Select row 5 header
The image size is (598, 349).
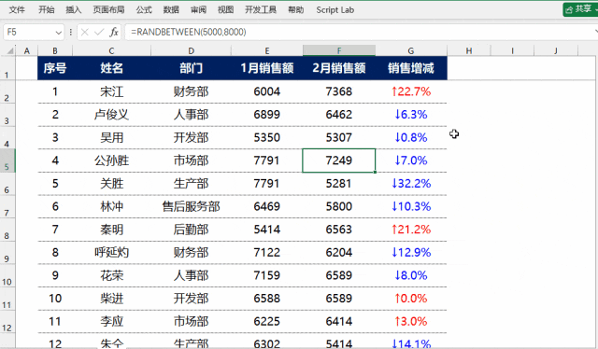point(7,161)
